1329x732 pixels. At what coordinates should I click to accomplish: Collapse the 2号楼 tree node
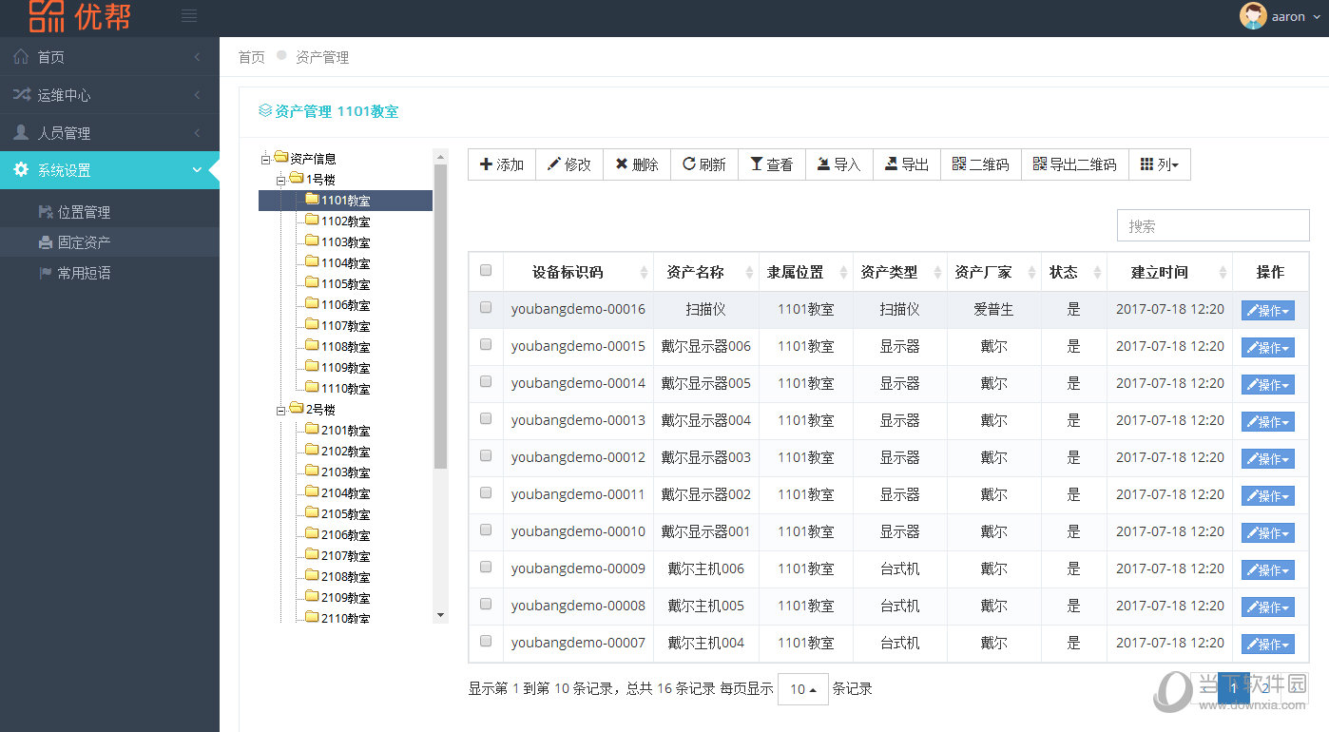280,410
